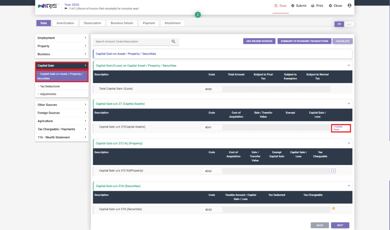Viewport: 390px width, 230px height.
Task: Print the return
Action: click(x=317, y=6)
